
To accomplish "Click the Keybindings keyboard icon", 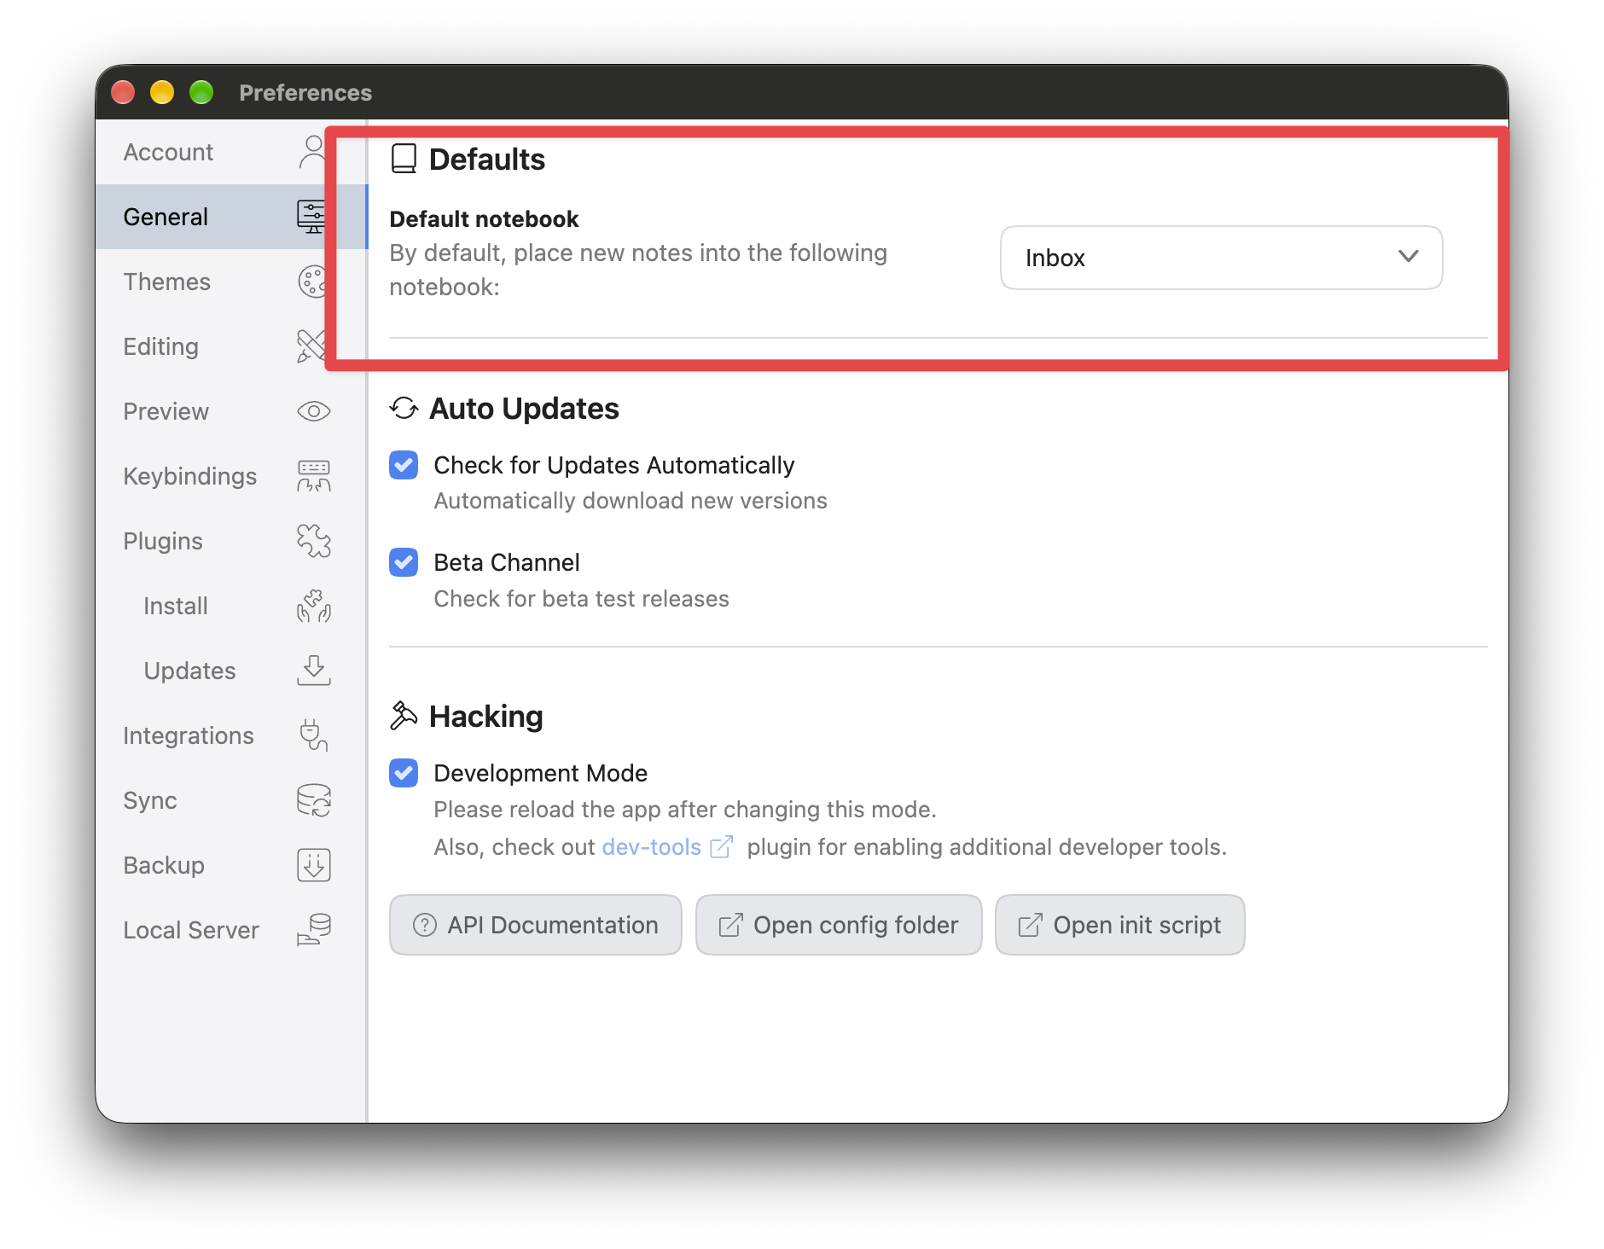I will point(314,476).
